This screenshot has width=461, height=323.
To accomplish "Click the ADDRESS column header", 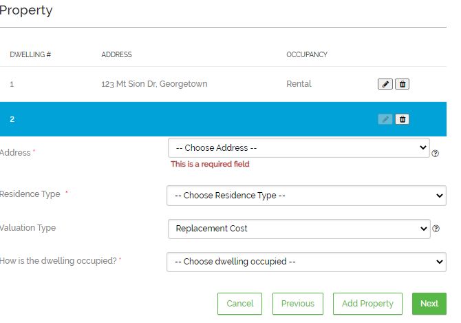I will click(116, 54).
